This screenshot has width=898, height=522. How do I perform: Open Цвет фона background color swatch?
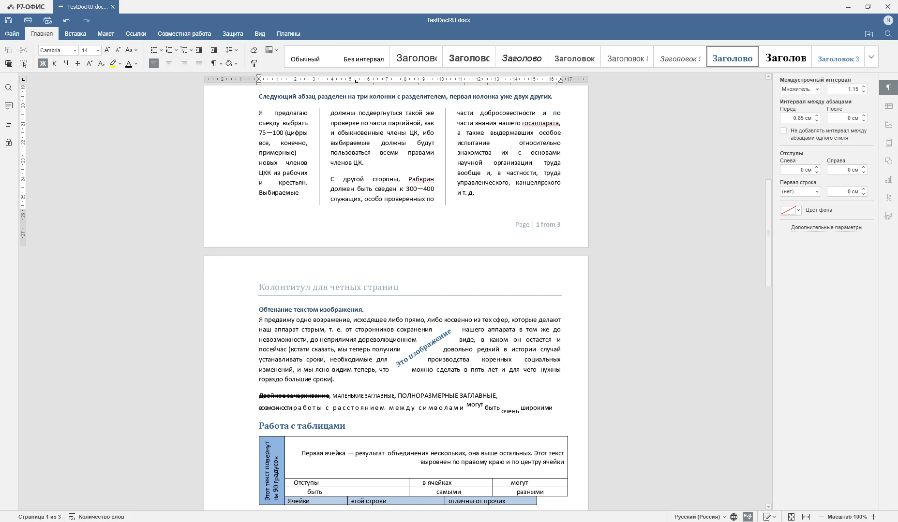[x=791, y=210]
